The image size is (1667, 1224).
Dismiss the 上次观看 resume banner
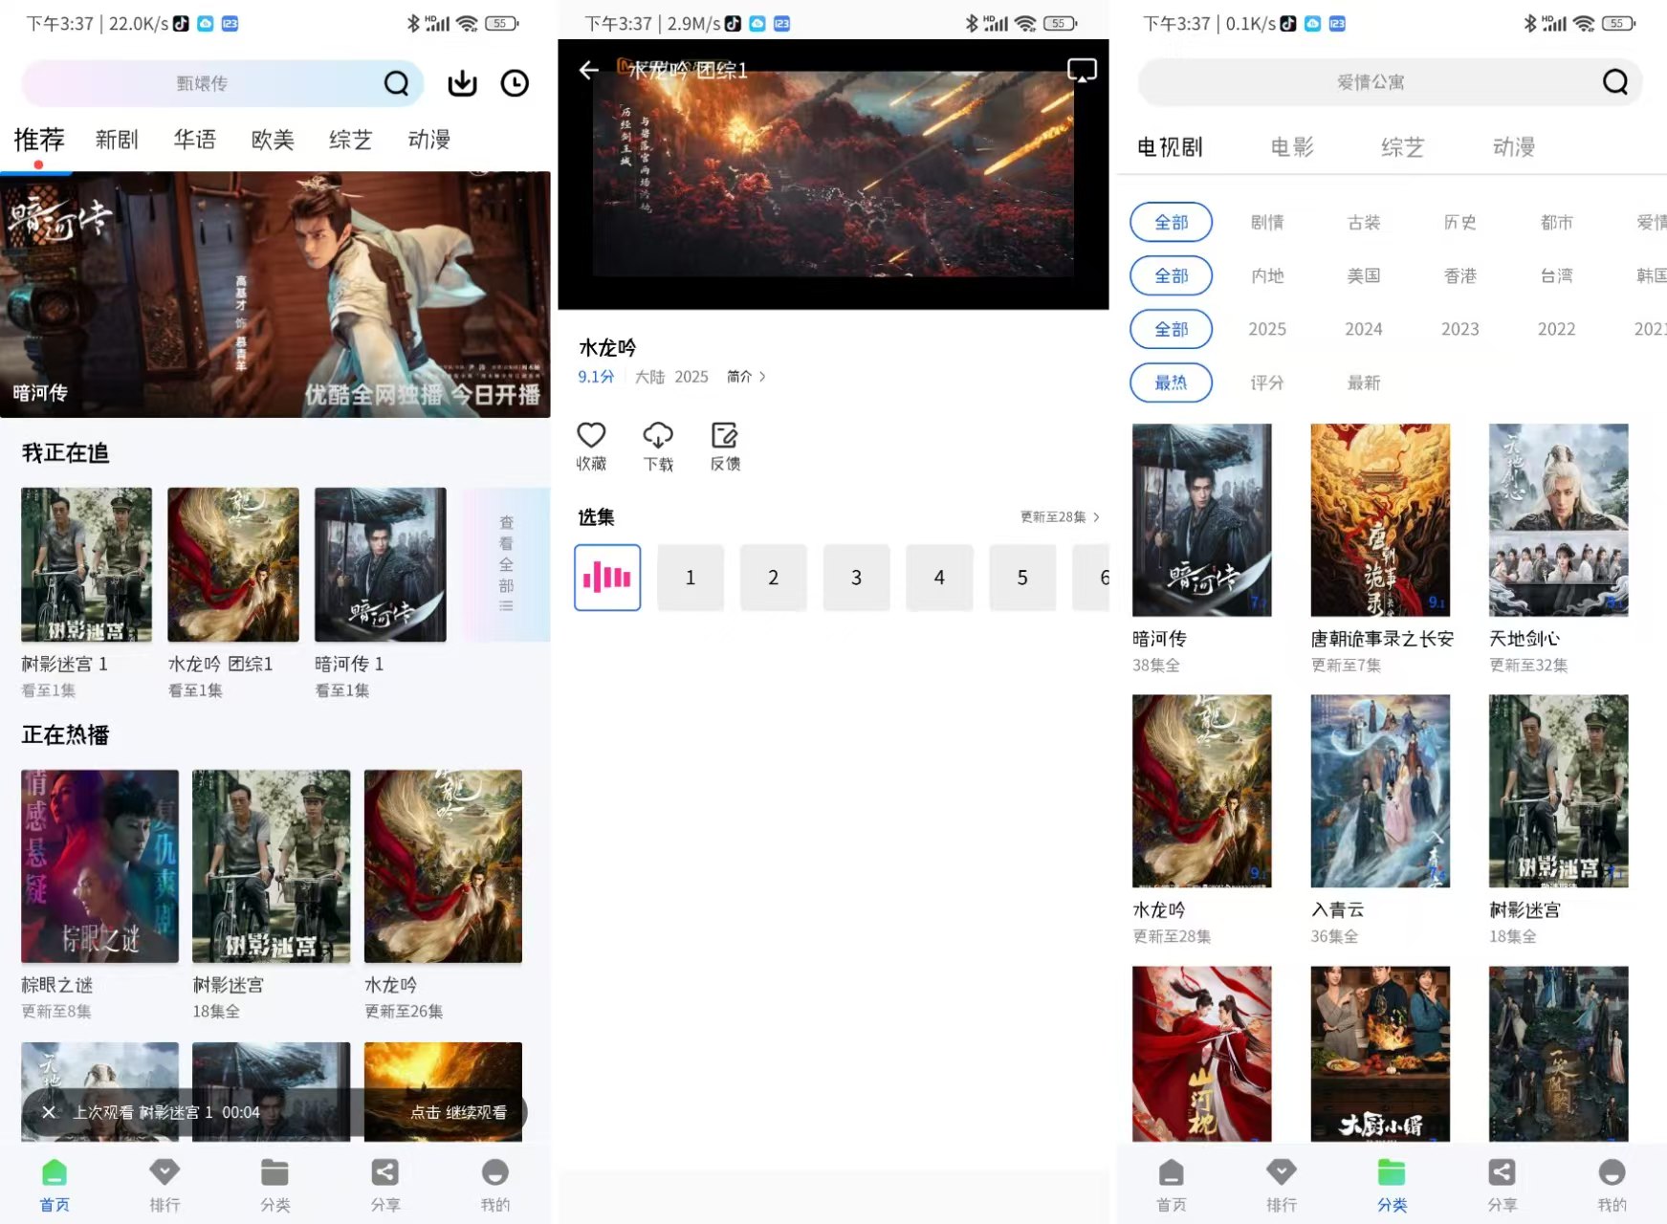49,1112
